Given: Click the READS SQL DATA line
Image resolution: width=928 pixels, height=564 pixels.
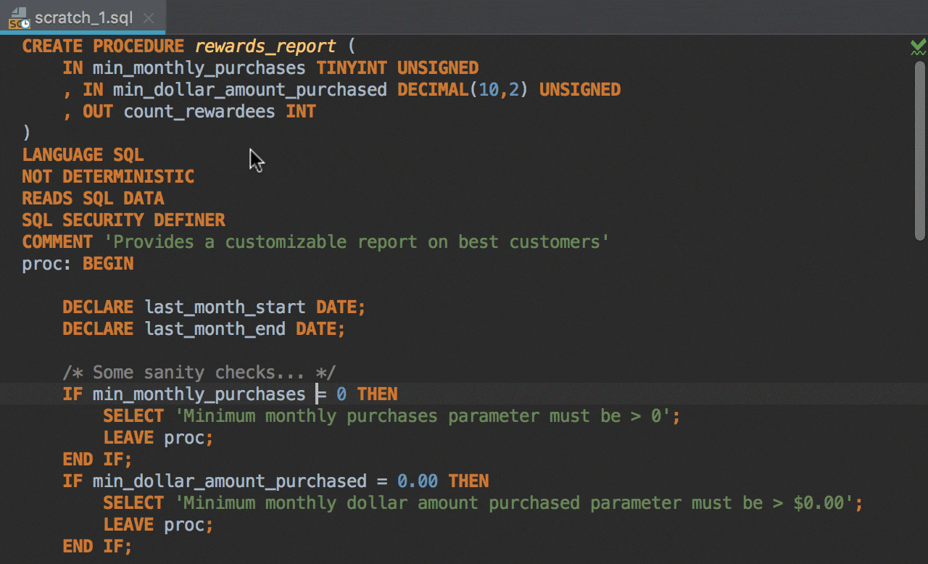Looking at the screenshot, I should click(93, 199).
